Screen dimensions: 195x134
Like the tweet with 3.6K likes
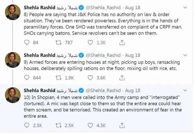(90, 78)
